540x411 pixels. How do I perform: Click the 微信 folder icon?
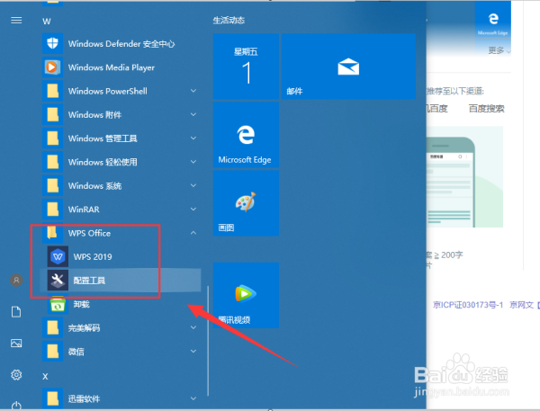coord(53,352)
